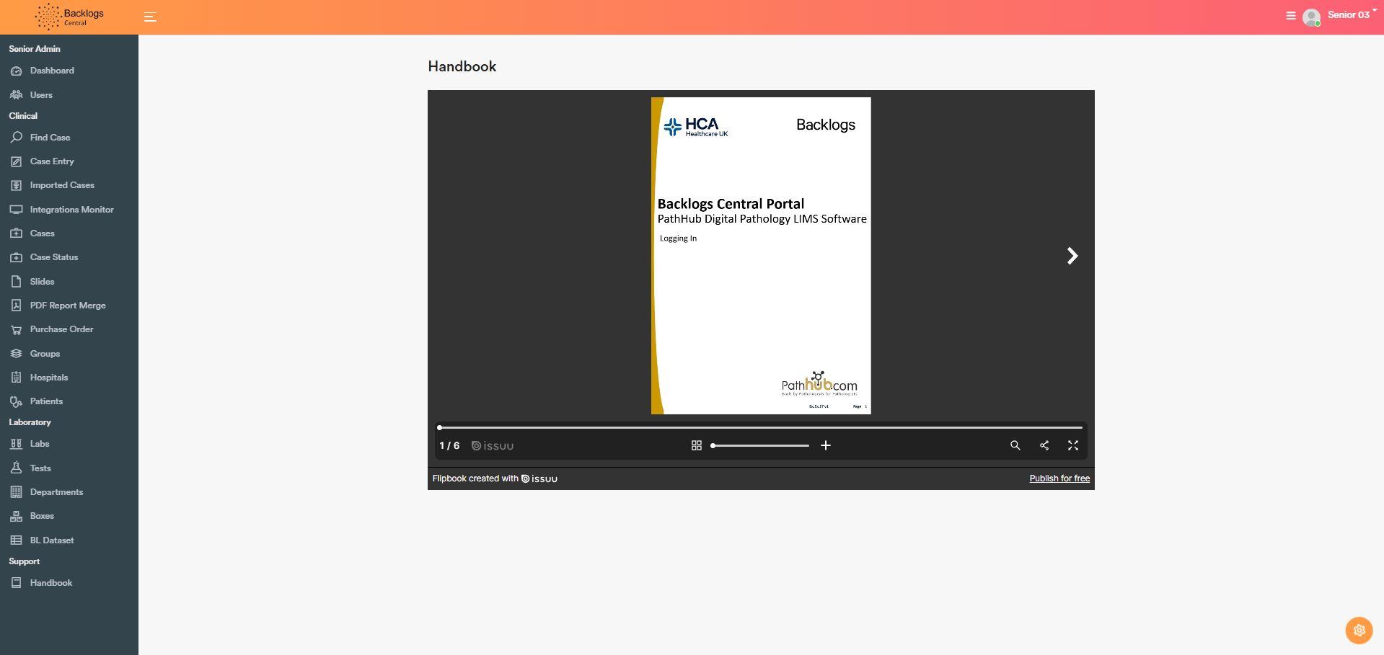Expand the Senior 03 account dropdown

(x=1352, y=14)
